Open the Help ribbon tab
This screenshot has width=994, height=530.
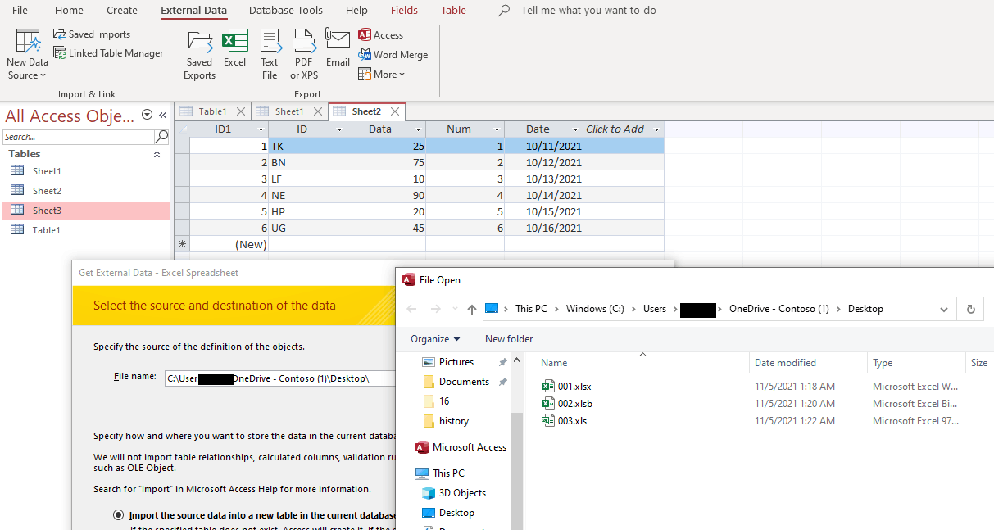[356, 11]
